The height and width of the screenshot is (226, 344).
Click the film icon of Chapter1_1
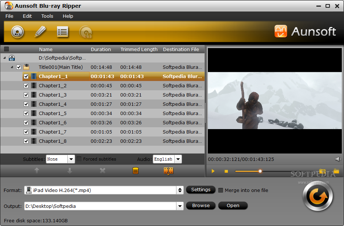(34, 76)
